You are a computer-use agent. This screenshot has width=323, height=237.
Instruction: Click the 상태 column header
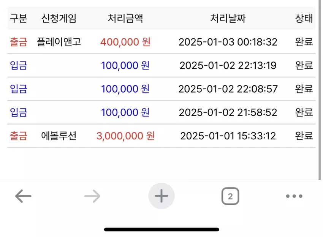tap(304, 18)
